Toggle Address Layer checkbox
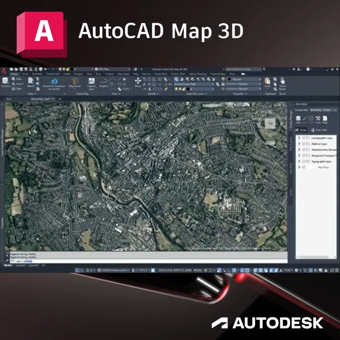 point(303,144)
